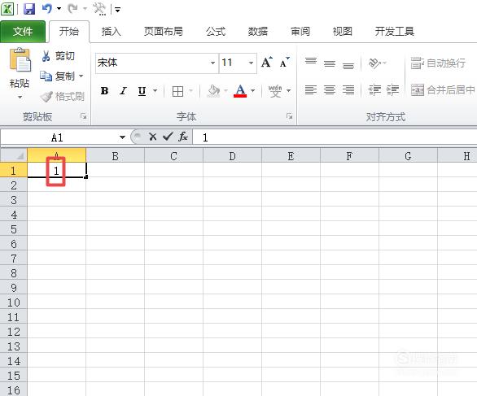Open the 宋体 font name dropdown

click(x=212, y=63)
